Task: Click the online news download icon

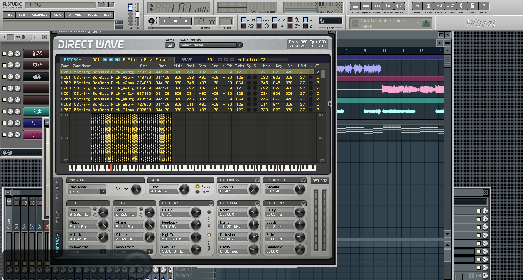Action: (x=426, y=23)
